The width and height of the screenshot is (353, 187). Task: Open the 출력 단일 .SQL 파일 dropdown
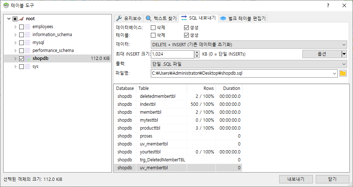point(249,64)
